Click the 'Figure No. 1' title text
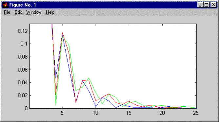219x122 pixels. (23, 5)
